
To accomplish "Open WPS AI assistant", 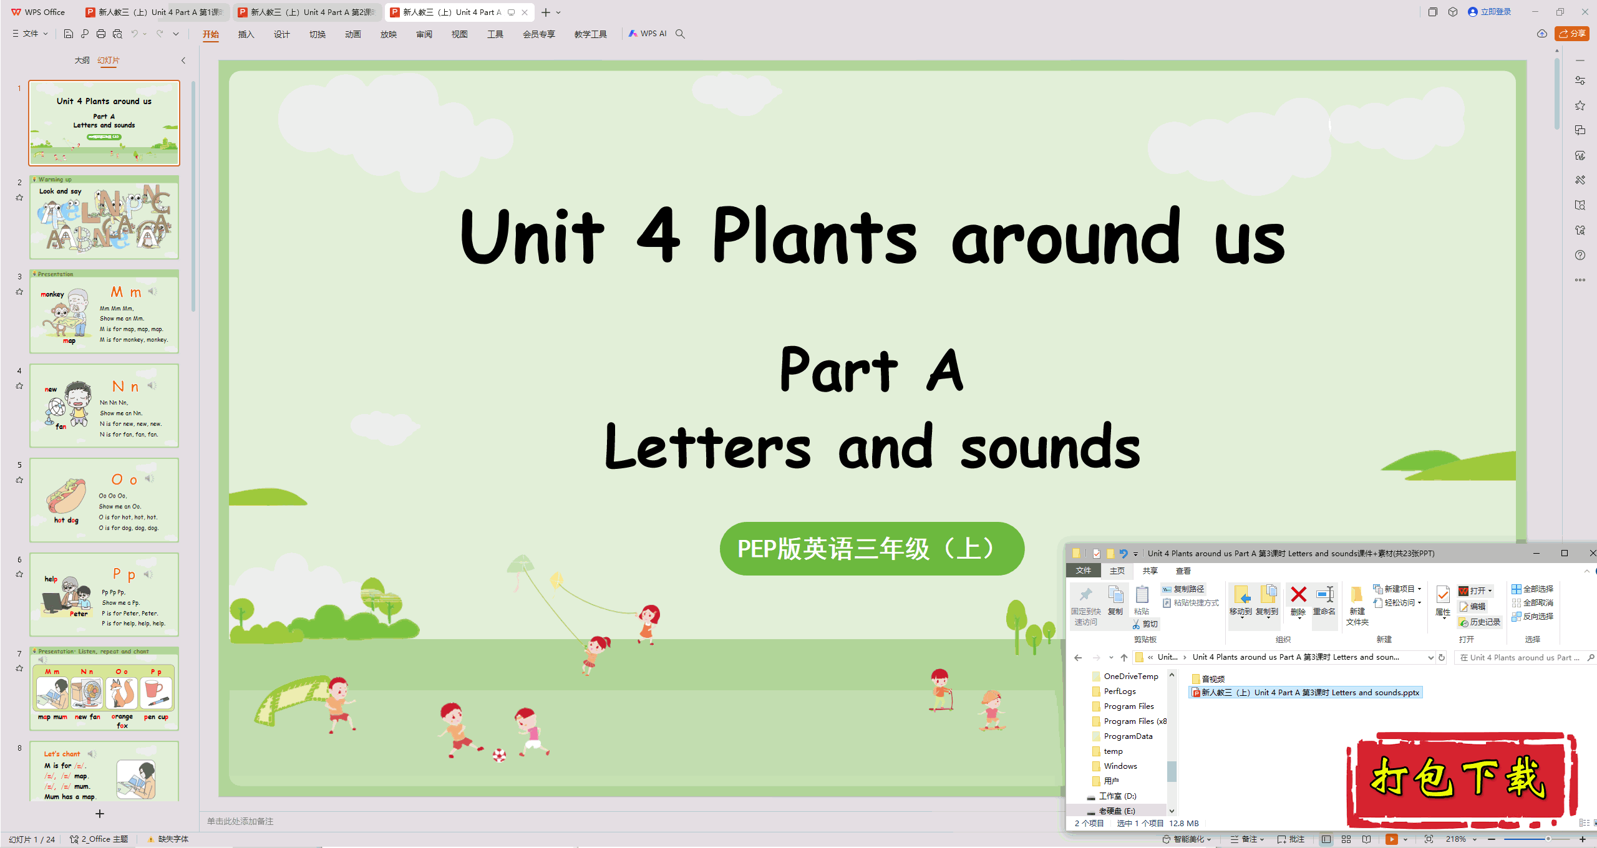I will (648, 34).
